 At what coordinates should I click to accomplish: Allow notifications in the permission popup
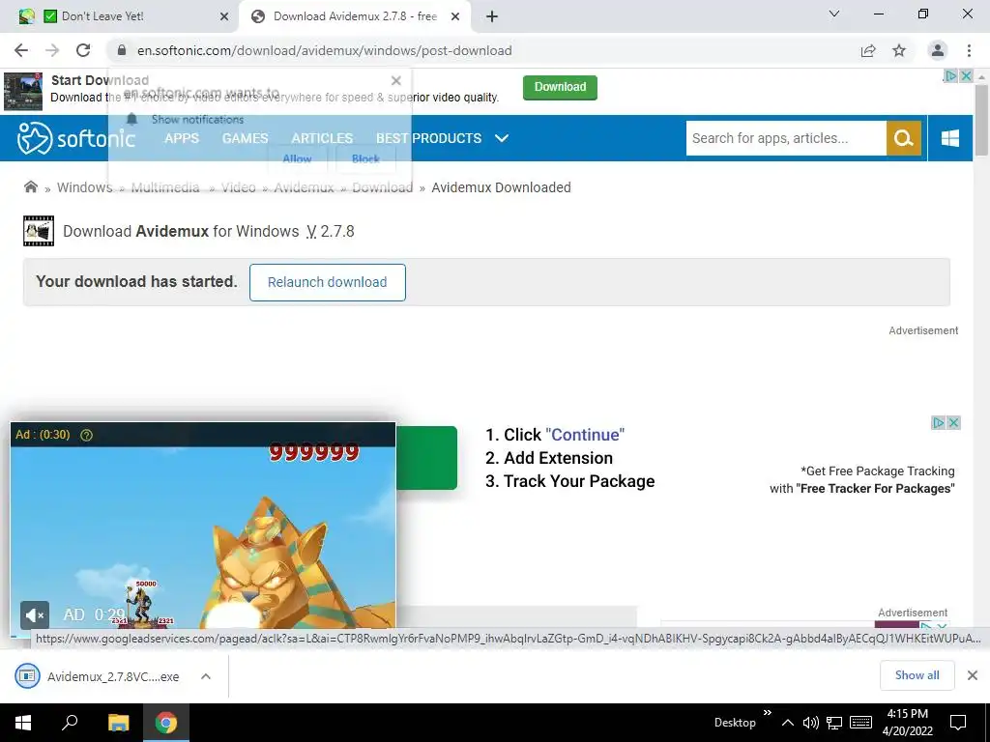click(298, 158)
